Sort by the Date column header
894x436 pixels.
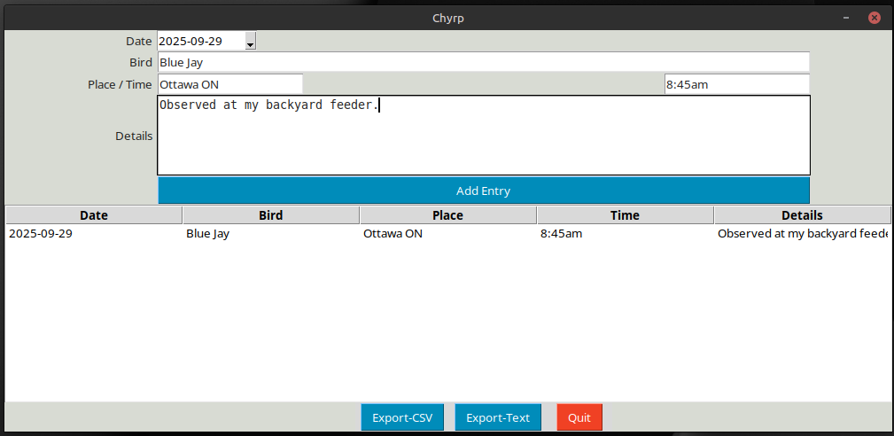pyautogui.click(x=94, y=215)
